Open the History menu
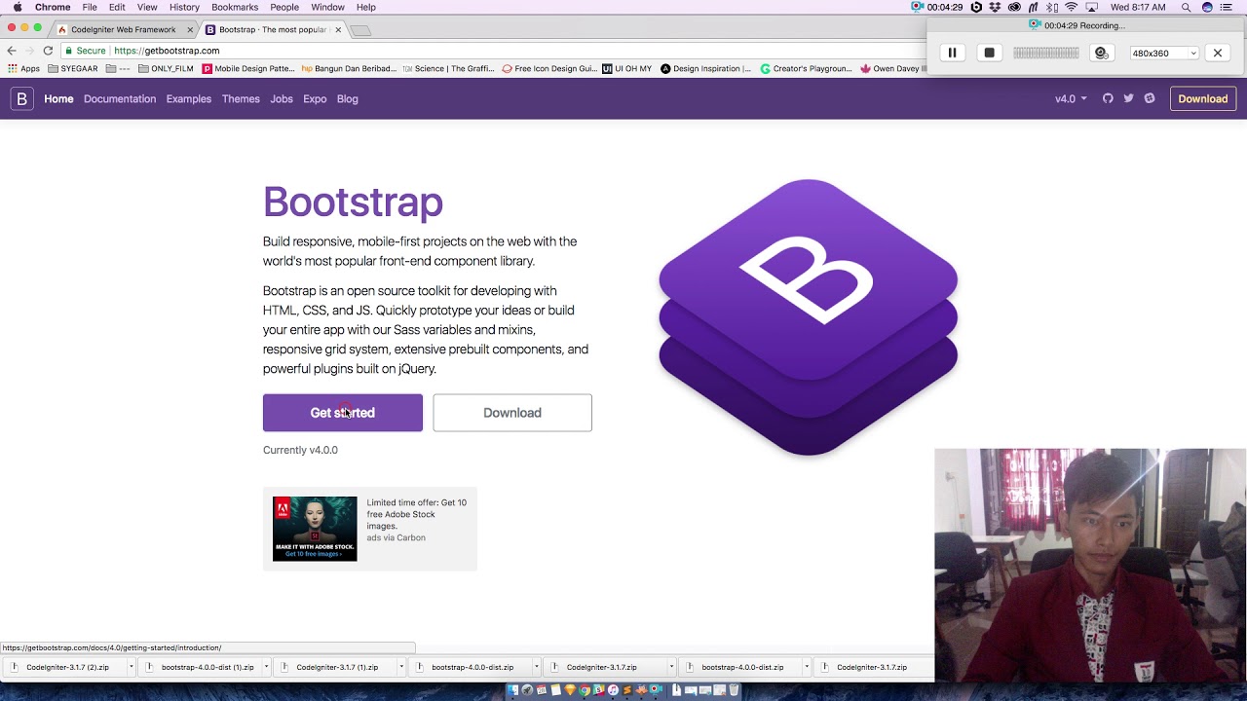 [x=184, y=7]
